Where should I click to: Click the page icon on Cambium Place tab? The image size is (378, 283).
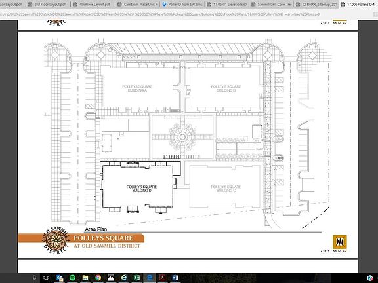point(119,4)
